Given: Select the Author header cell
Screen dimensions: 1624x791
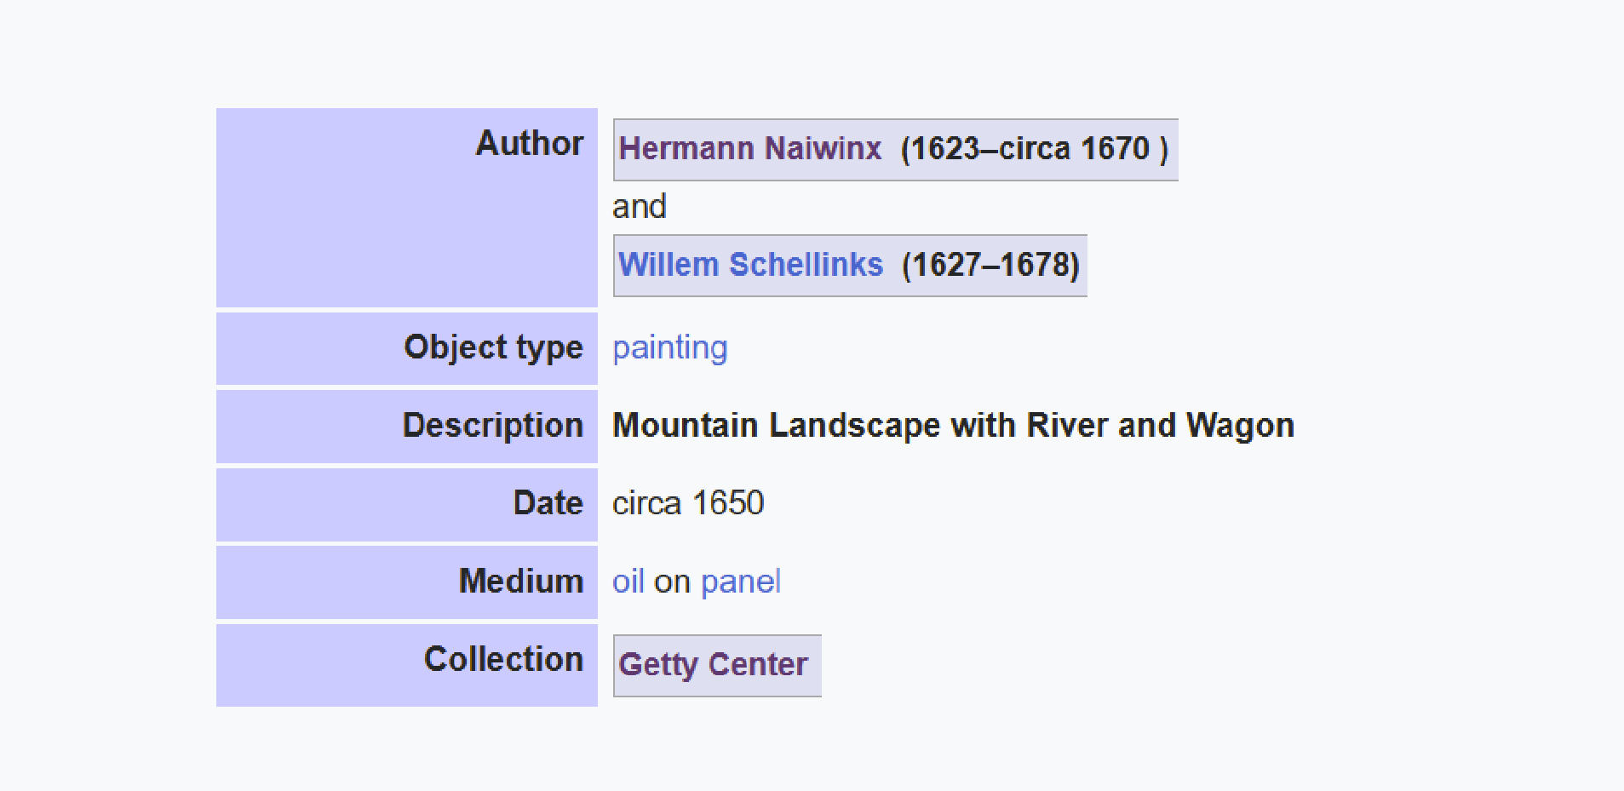Looking at the screenshot, I should point(407,207).
